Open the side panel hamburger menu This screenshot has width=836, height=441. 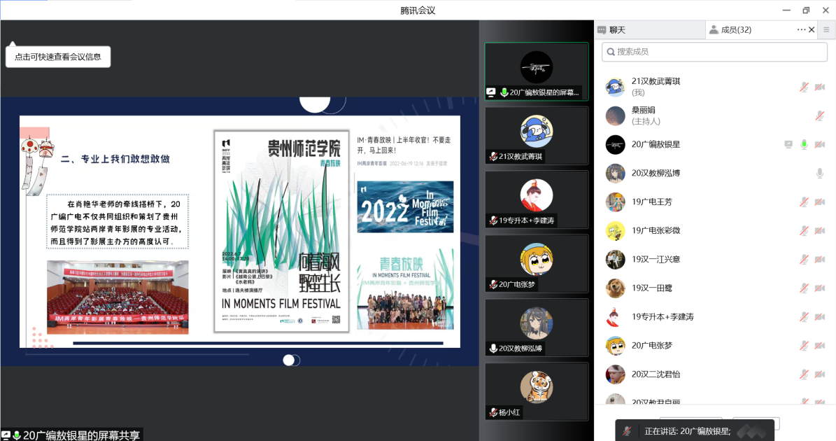(x=826, y=29)
